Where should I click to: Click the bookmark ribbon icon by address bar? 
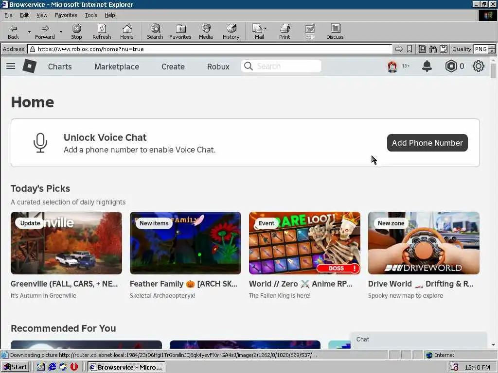(x=409, y=49)
